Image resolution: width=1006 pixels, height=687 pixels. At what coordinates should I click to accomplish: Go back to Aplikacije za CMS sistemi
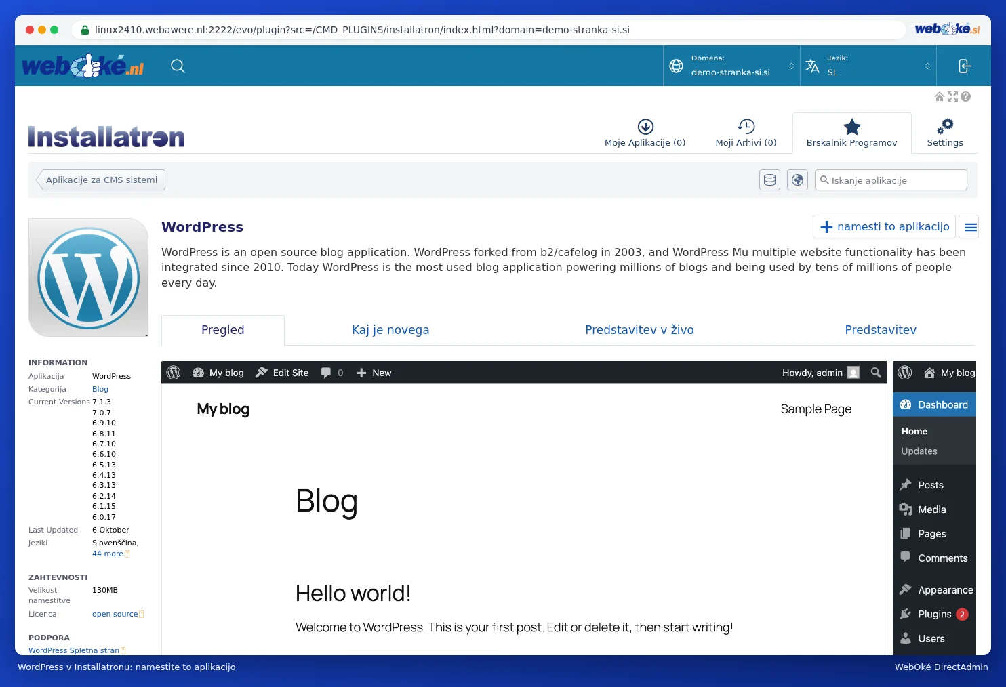[x=100, y=180]
